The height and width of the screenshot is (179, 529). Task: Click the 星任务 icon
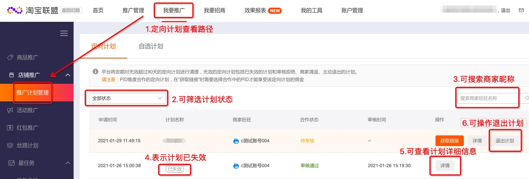(11, 163)
